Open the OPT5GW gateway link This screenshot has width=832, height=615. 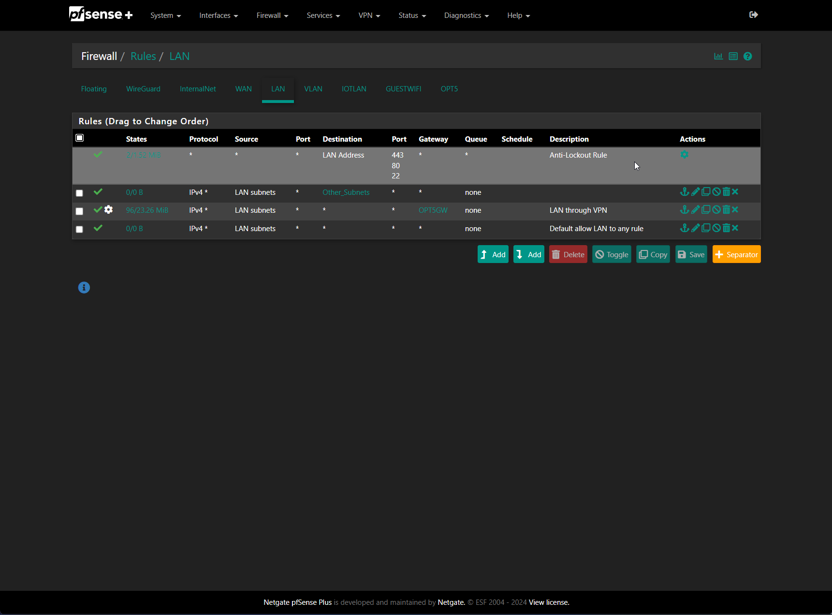coord(433,210)
